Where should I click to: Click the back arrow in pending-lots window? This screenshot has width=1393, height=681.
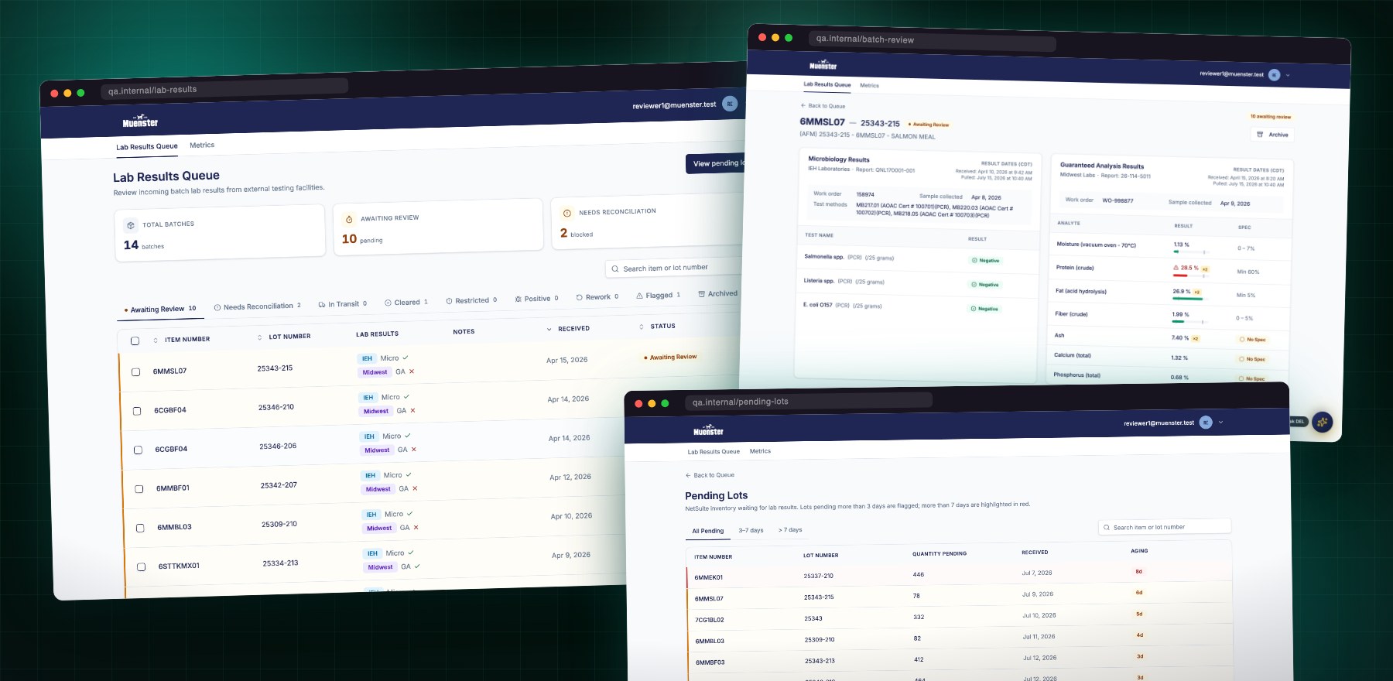point(688,475)
